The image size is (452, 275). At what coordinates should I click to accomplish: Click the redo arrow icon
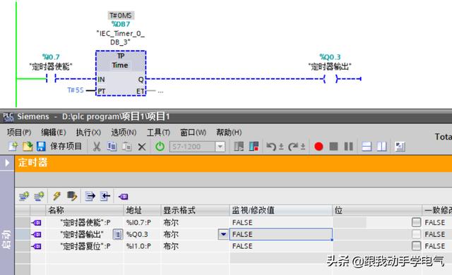293,147
